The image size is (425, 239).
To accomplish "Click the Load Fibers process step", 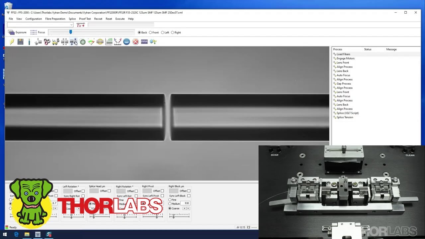I will pos(343,54).
